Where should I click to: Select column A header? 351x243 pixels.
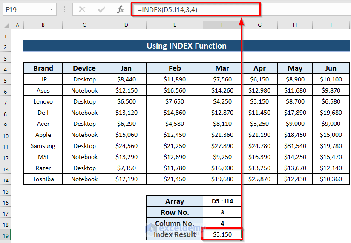tap(17, 25)
